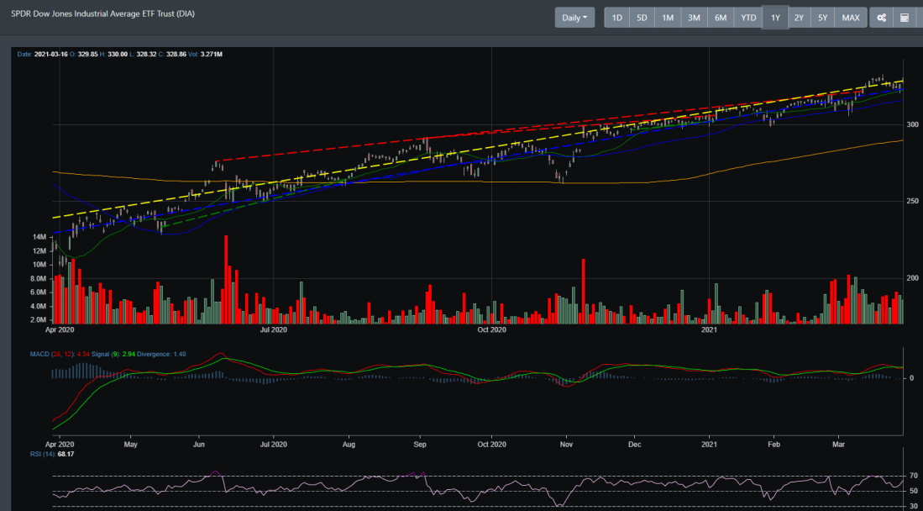Click the Sep label on MACD time axis
Viewport: 923px width, 511px height.
point(420,443)
